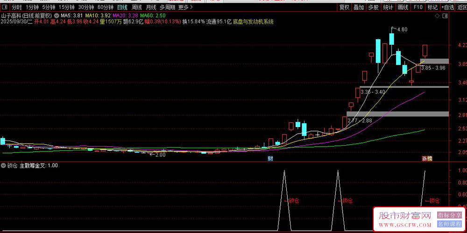Switch to the 分时 intraday chart tab
467x233 pixels.
tap(17, 7)
